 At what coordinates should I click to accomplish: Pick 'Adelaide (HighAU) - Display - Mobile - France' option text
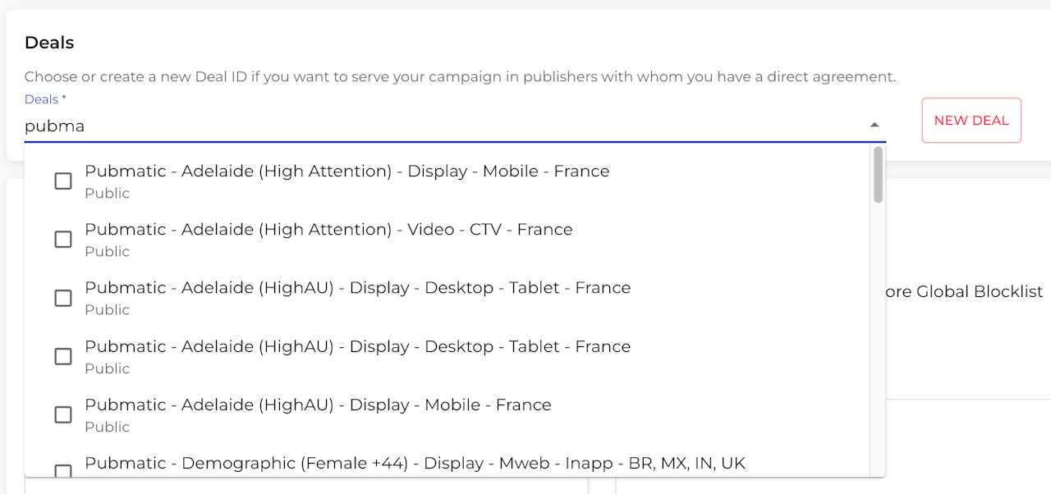[318, 405]
